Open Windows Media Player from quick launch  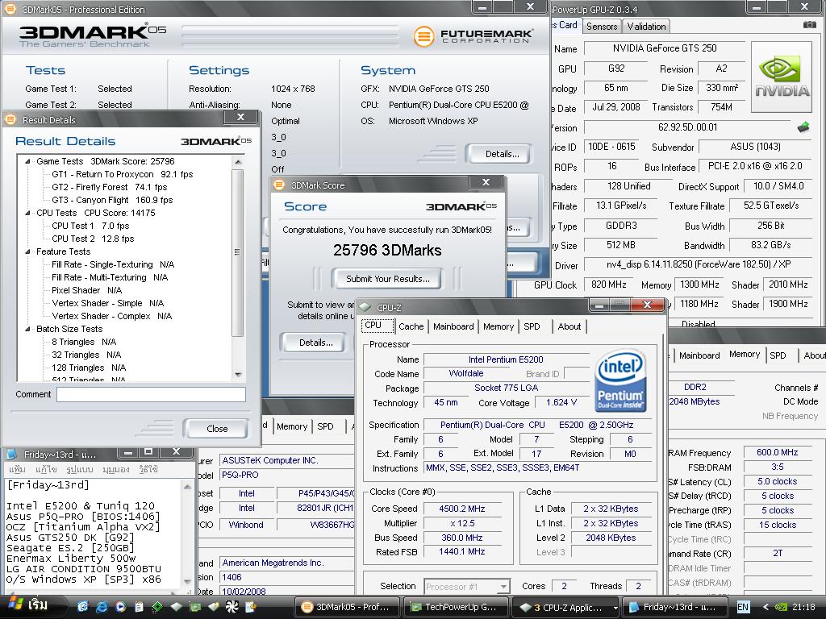click(x=121, y=606)
